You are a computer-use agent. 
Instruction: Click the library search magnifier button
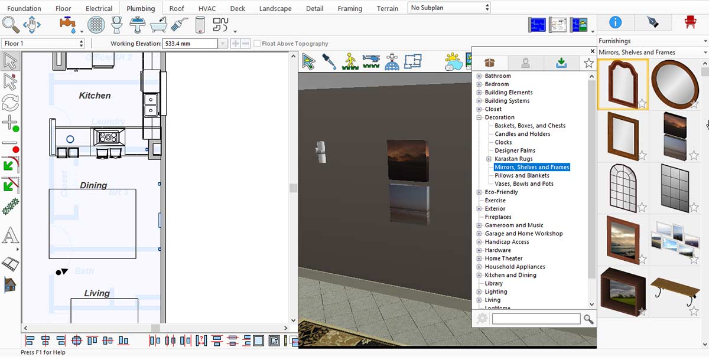click(588, 319)
